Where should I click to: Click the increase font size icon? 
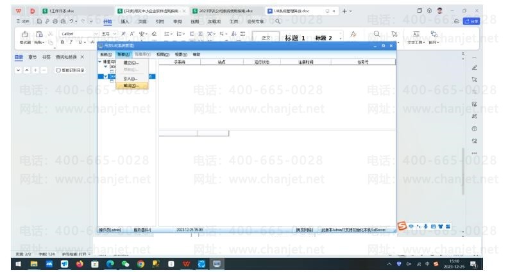pos(123,34)
